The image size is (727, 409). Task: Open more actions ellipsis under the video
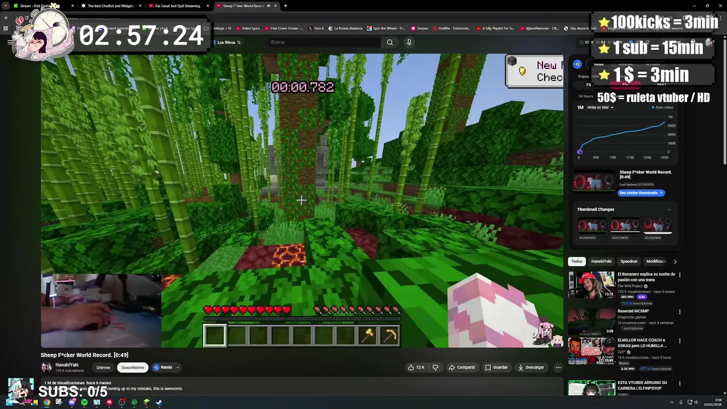[558, 368]
